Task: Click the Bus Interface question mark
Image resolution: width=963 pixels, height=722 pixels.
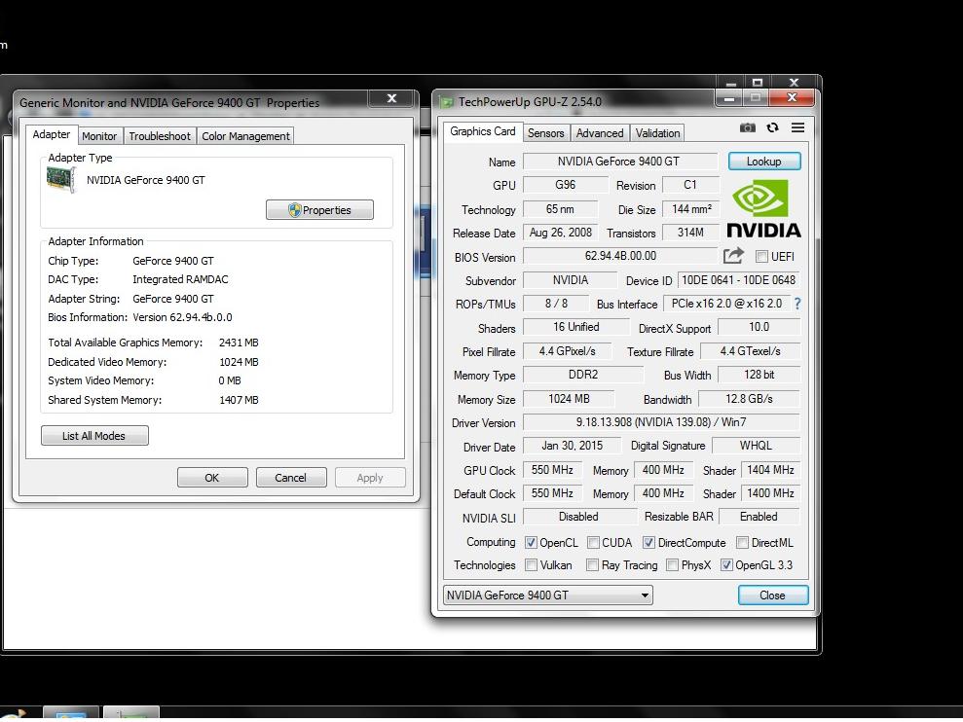Action: [x=797, y=304]
